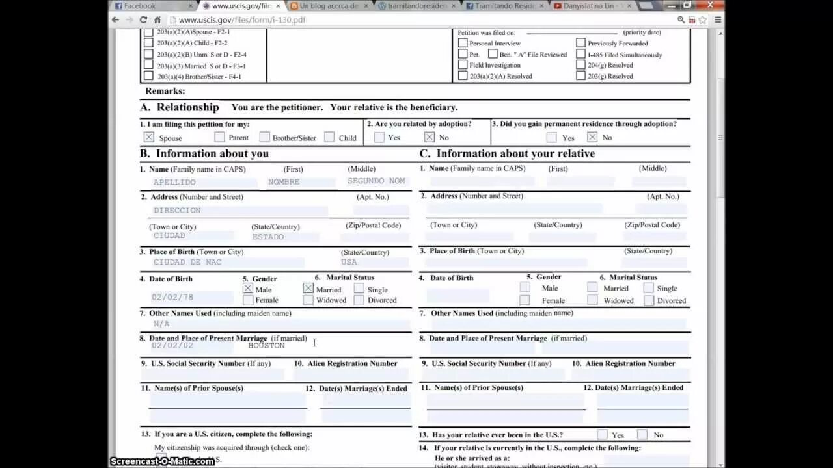Check Married in section C marital status
The image size is (833, 468).
pyautogui.click(x=592, y=287)
